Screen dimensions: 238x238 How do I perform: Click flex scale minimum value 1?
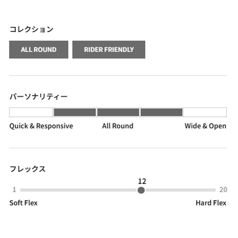click(14, 190)
